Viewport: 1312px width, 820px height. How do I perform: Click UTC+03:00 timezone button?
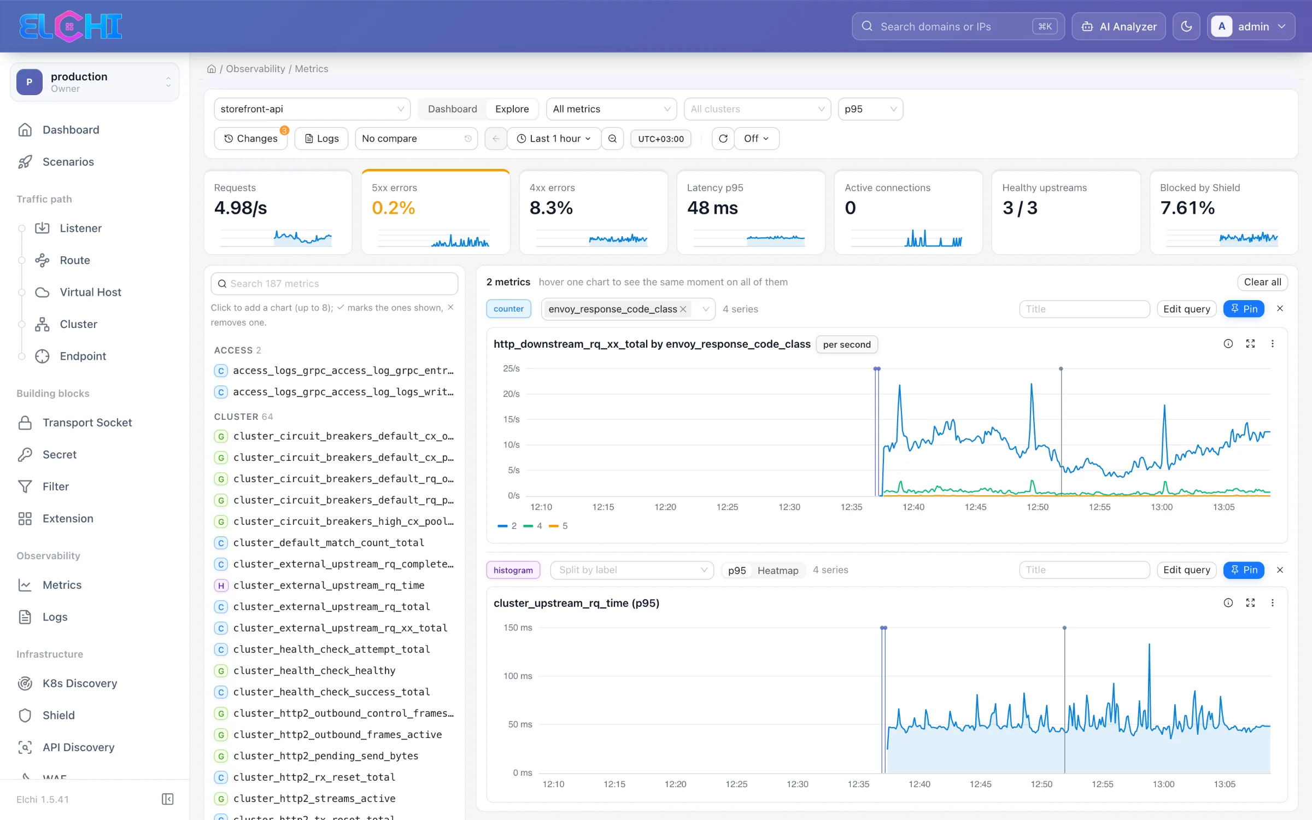pos(661,139)
